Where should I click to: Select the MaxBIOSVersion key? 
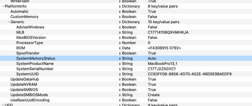(31, 38)
